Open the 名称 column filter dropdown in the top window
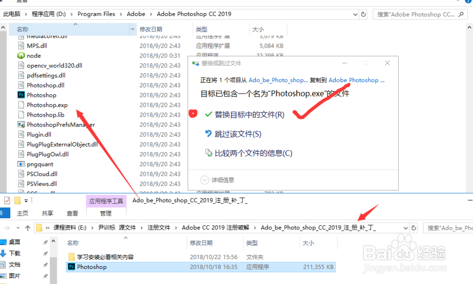This screenshot has height=284, width=473. [x=133, y=29]
